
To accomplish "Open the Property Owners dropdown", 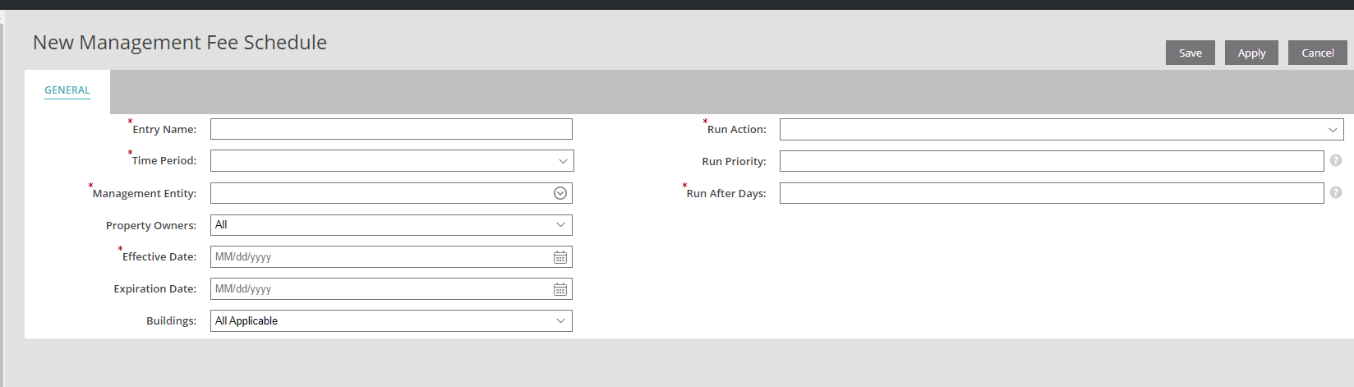I will 391,225.
